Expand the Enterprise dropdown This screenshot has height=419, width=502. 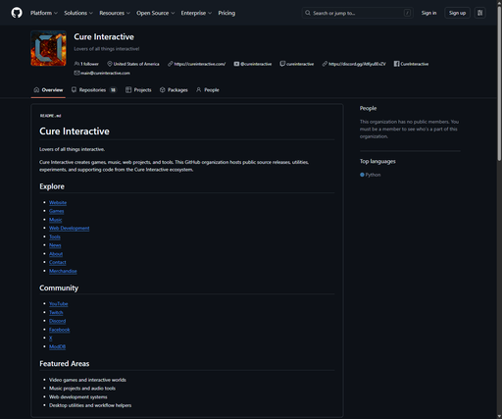click(x=196, y=13)
